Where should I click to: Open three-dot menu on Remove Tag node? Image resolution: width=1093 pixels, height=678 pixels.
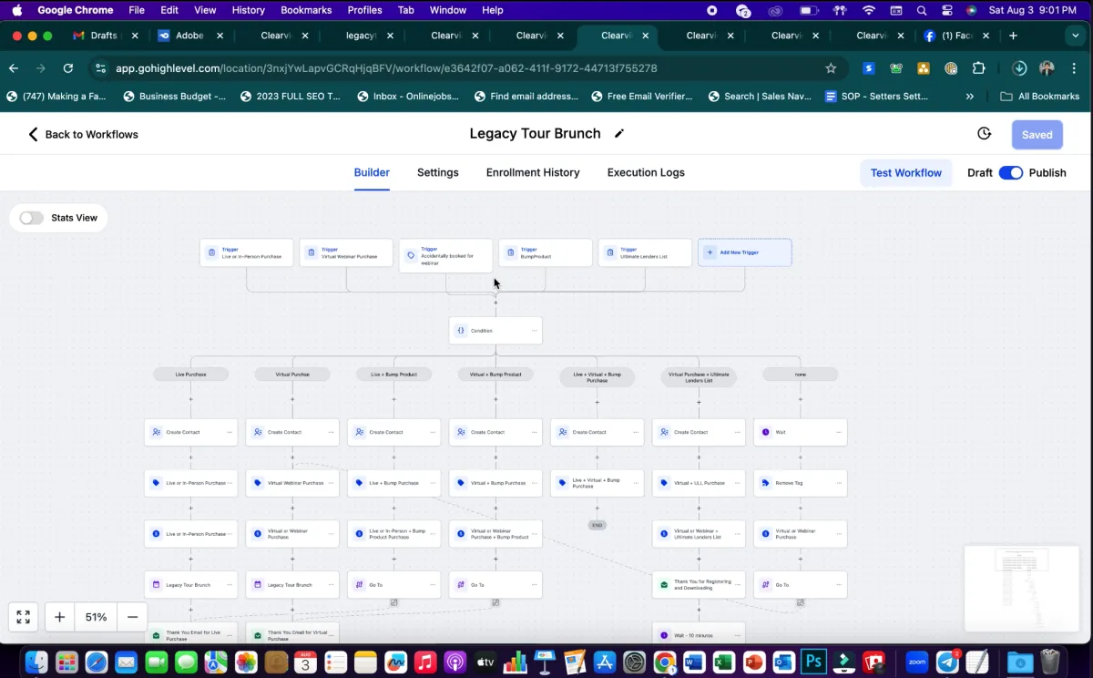coord(839,483)
